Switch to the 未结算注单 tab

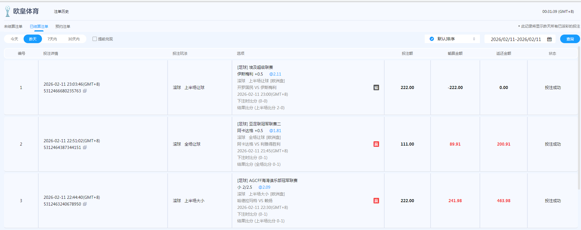13,26
